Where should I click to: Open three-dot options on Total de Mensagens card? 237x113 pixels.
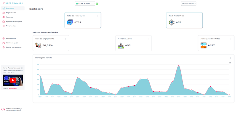[97, 16]
